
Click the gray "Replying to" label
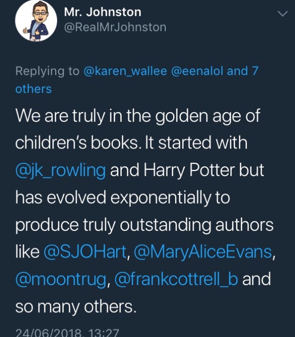(47, 71)
